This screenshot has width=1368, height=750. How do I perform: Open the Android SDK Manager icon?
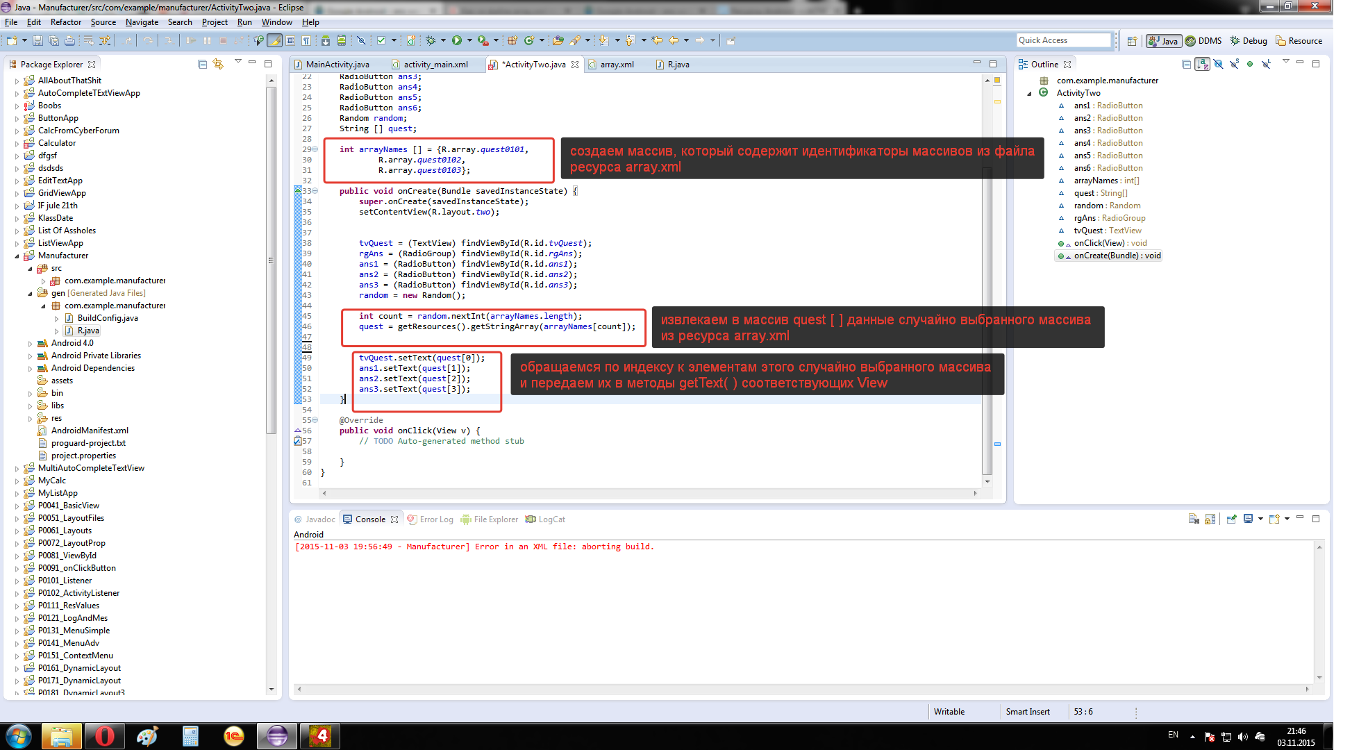click(325, 41)
